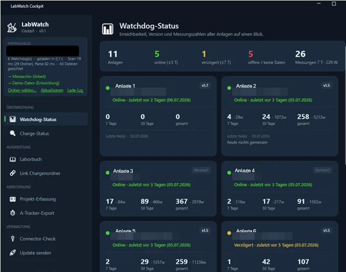Click the Watchdog-Status header chart icon

pyautogui.click(x=108, y=29)
